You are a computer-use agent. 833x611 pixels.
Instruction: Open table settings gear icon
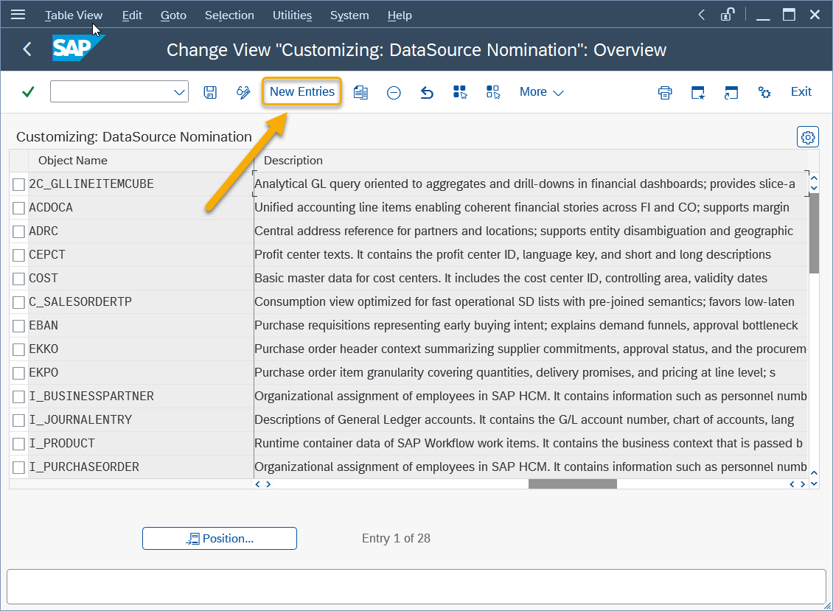pos(808,137)
